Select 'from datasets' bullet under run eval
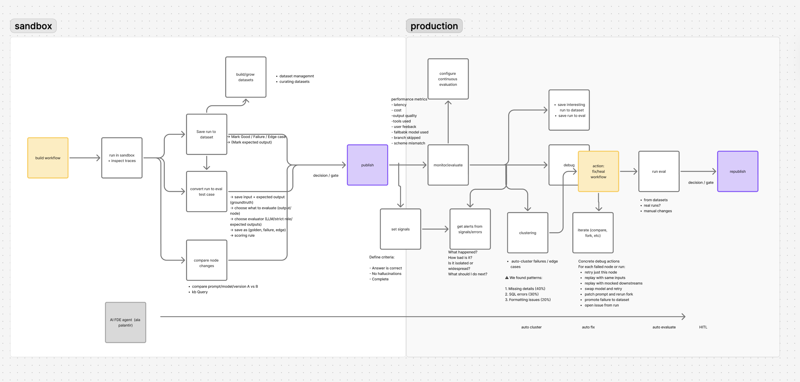 655,200
